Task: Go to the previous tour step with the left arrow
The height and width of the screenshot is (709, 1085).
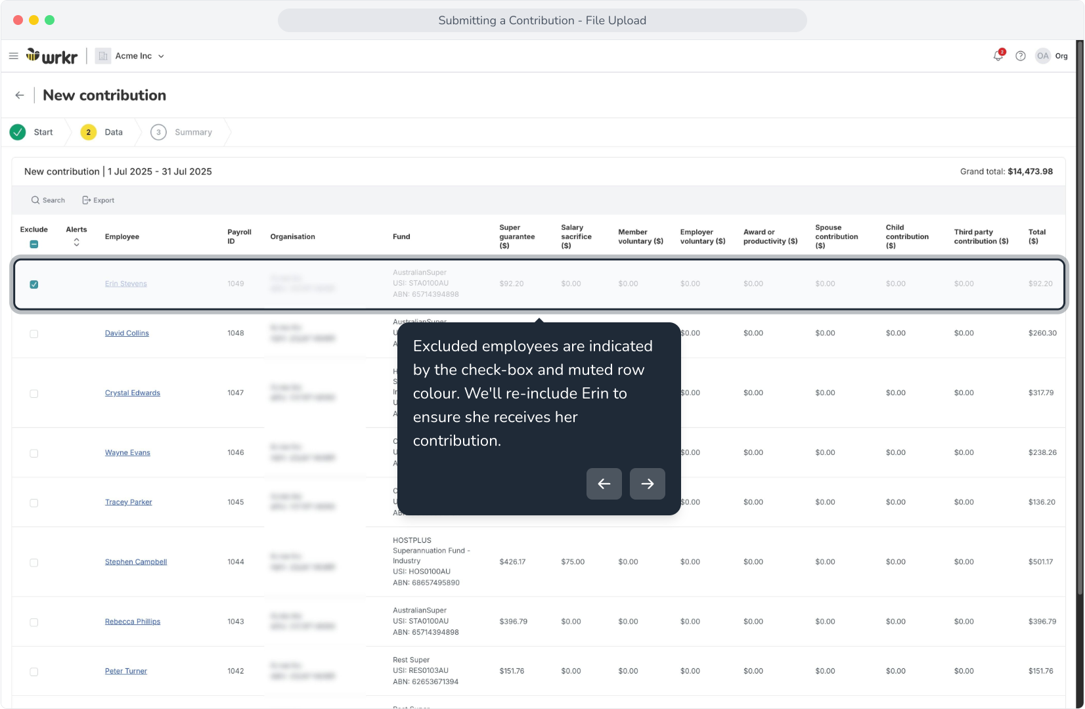Action: tap(604, 484)
